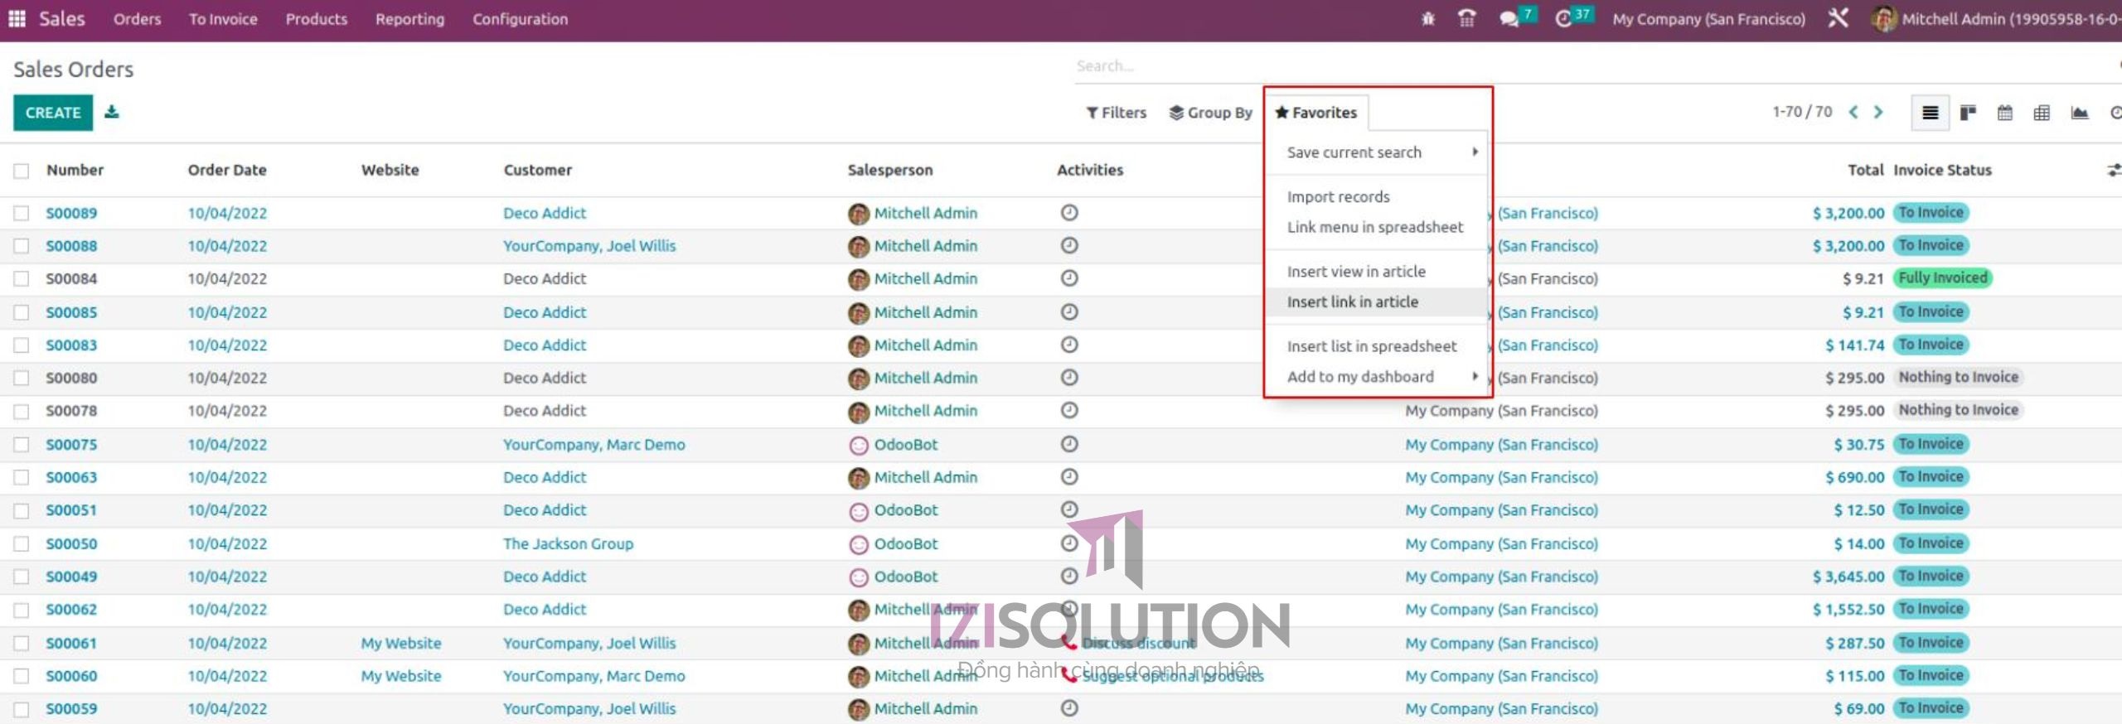Check the box for order S00075
2122x724 pixels.
pyautogui.click(x=21, y=445)
